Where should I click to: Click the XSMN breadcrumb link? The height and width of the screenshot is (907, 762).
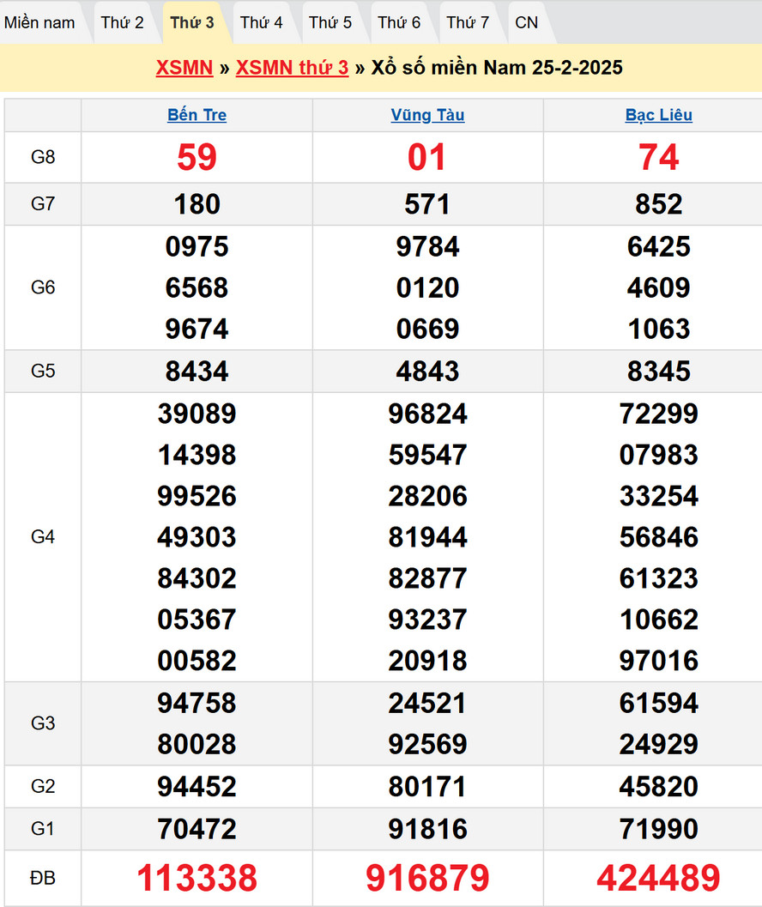184,68
